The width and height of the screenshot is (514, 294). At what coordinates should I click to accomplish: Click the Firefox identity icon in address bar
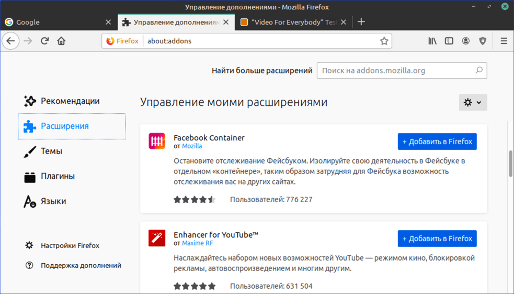pyautogui.click(x=122, y=41)
